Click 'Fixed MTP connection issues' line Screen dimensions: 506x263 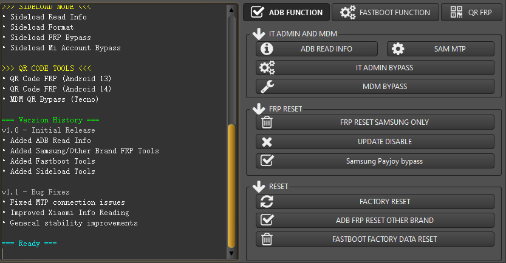[x=67, y=202]
